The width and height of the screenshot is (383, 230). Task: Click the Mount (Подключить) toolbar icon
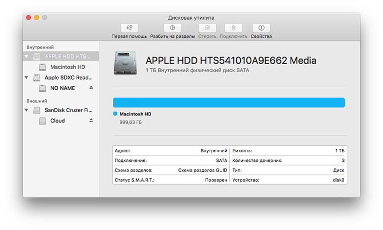233,28
